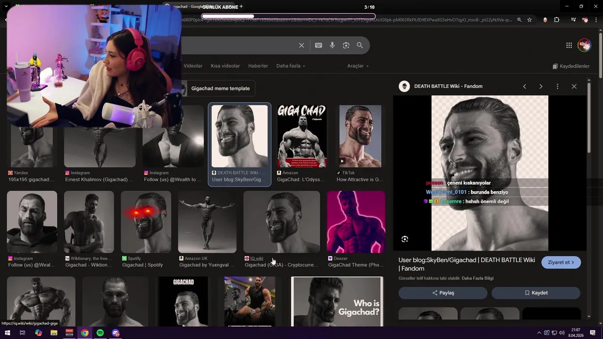The width and height of the screenshot is (603, 339).
Task: Open Copilot from the taskbar
Action: click(x=38, y=333)
